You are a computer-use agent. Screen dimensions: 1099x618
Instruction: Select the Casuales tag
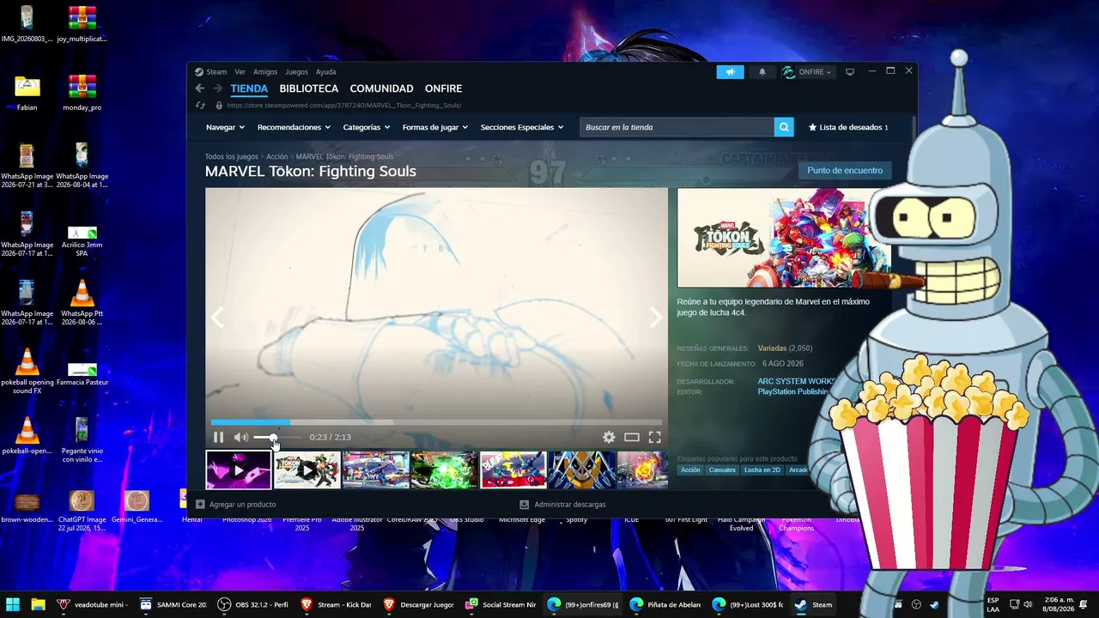tap(722, 470)
